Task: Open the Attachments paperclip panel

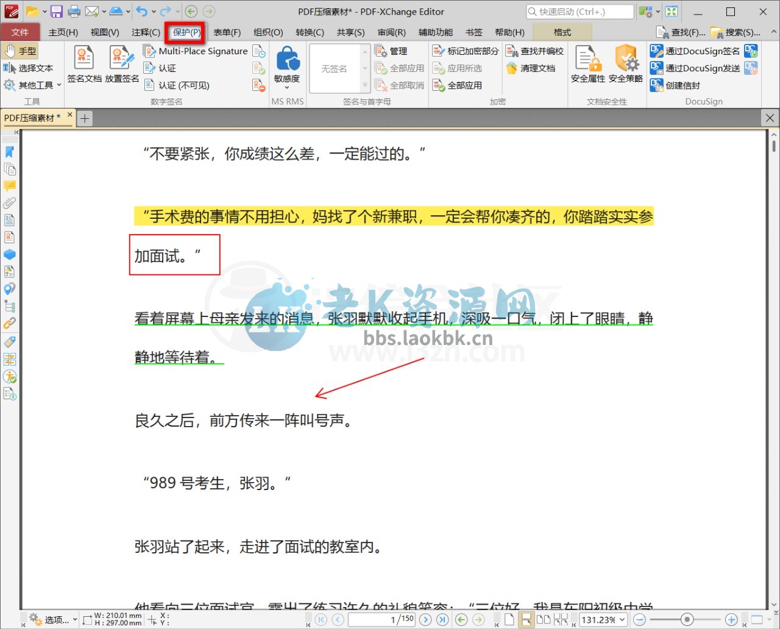Action: [x=10, y=203]
